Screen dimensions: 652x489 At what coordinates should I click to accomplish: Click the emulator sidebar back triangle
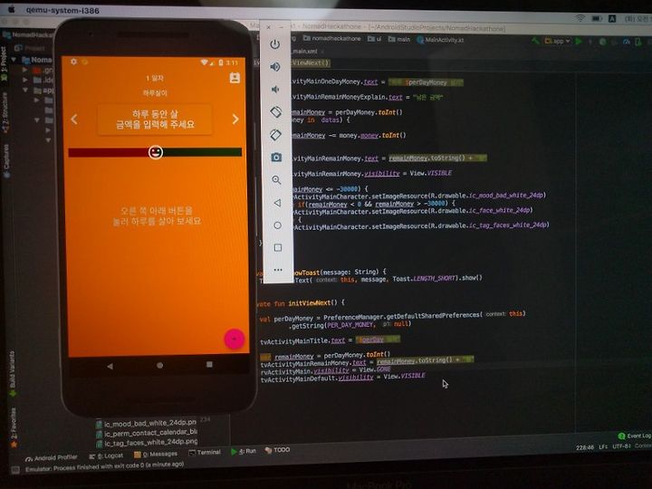tap(277, 203)
